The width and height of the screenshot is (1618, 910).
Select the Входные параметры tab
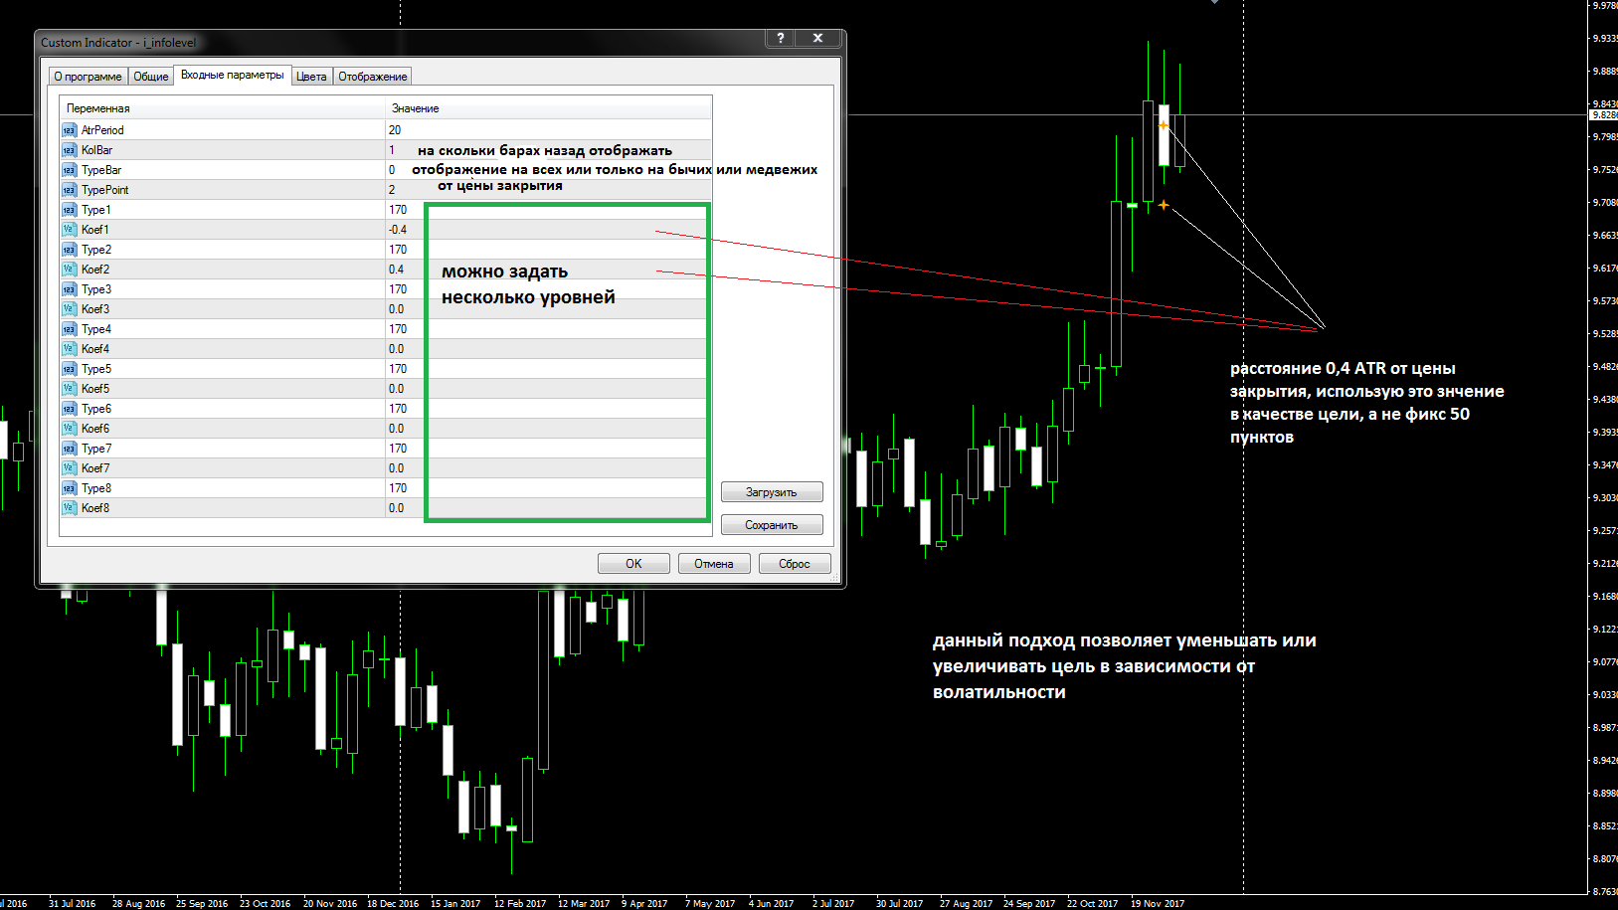click(233, 75)
